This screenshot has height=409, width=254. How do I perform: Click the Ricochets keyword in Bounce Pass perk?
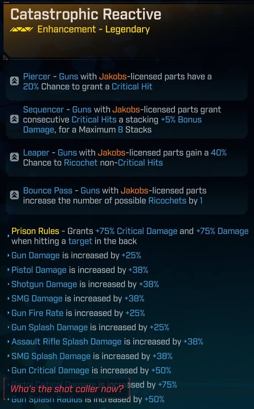point(167,201)
